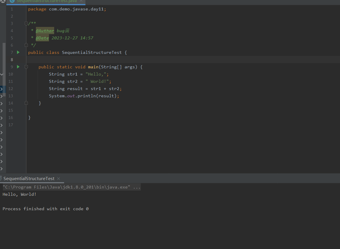Screen dimensions: 340x249
Task: Click the 'static' keyword on line 9
Action: click(x=64, y=67)
